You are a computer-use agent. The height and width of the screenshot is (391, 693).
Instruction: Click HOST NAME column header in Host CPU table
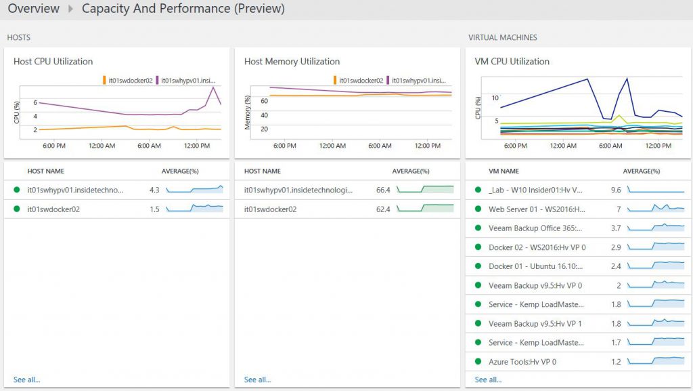pos(45,171)
